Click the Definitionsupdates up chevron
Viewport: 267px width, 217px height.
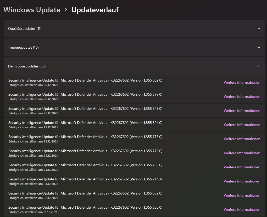[259, 66]
